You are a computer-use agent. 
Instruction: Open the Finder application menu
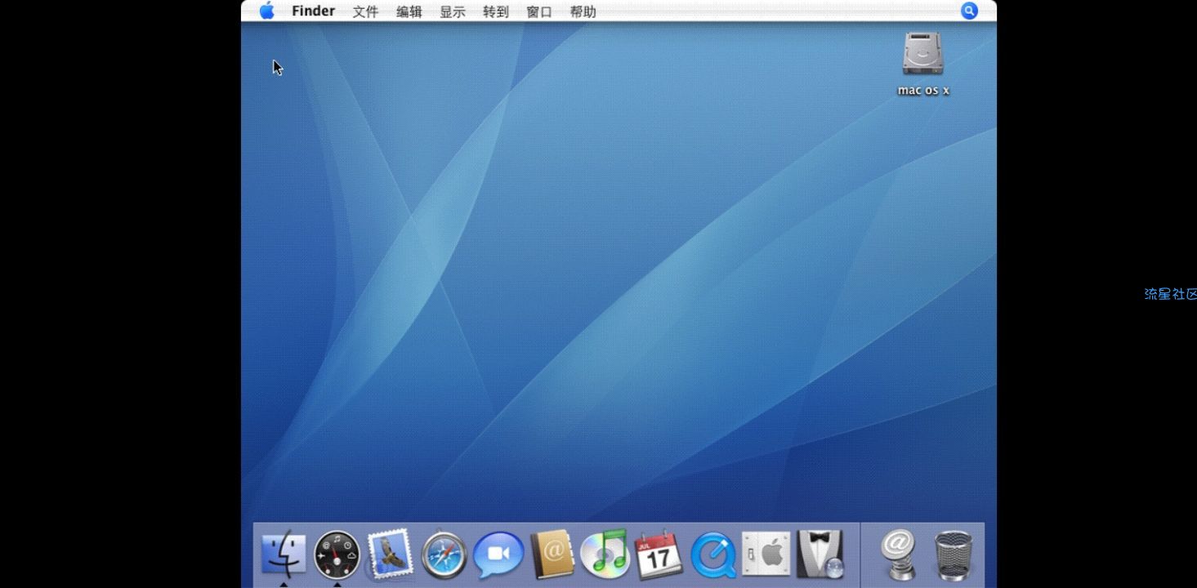313,11
